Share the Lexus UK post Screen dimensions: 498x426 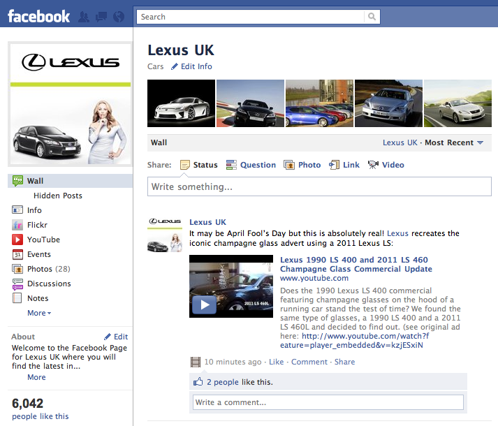tap(344, 362)
